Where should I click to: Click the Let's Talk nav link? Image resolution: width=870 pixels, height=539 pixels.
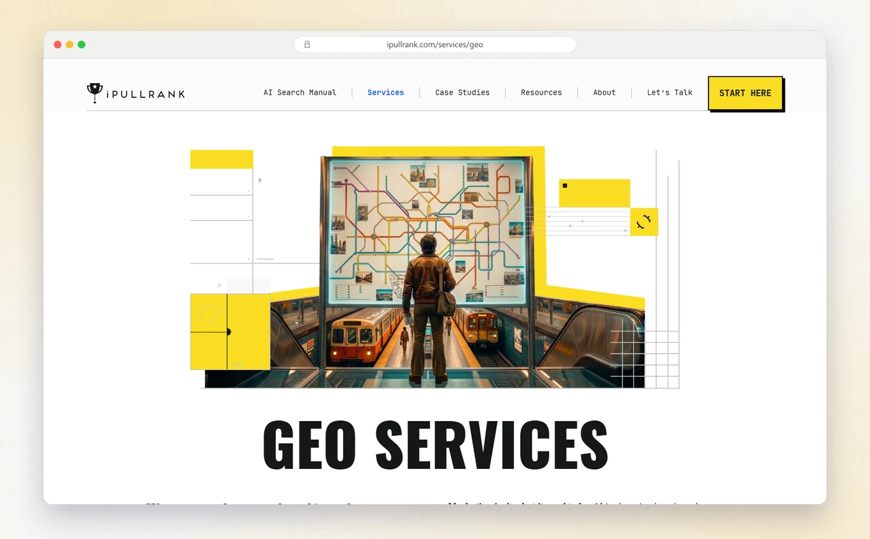pyautogui.click(x=669, y=93)
